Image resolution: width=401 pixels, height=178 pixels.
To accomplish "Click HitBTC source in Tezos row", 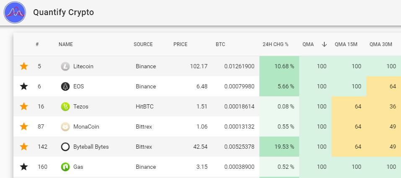I will pos(145,106).
